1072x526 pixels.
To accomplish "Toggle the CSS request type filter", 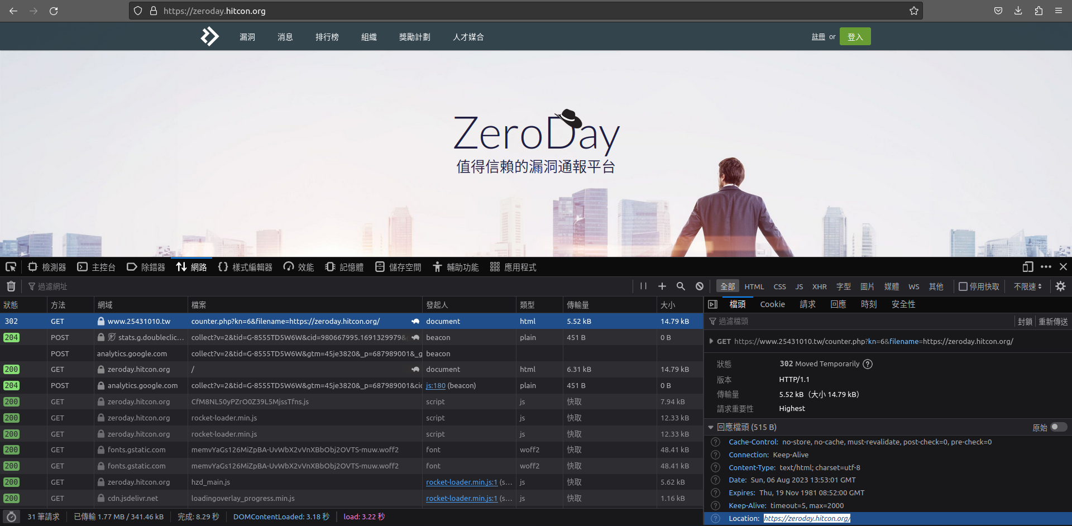I will point(780,286).
